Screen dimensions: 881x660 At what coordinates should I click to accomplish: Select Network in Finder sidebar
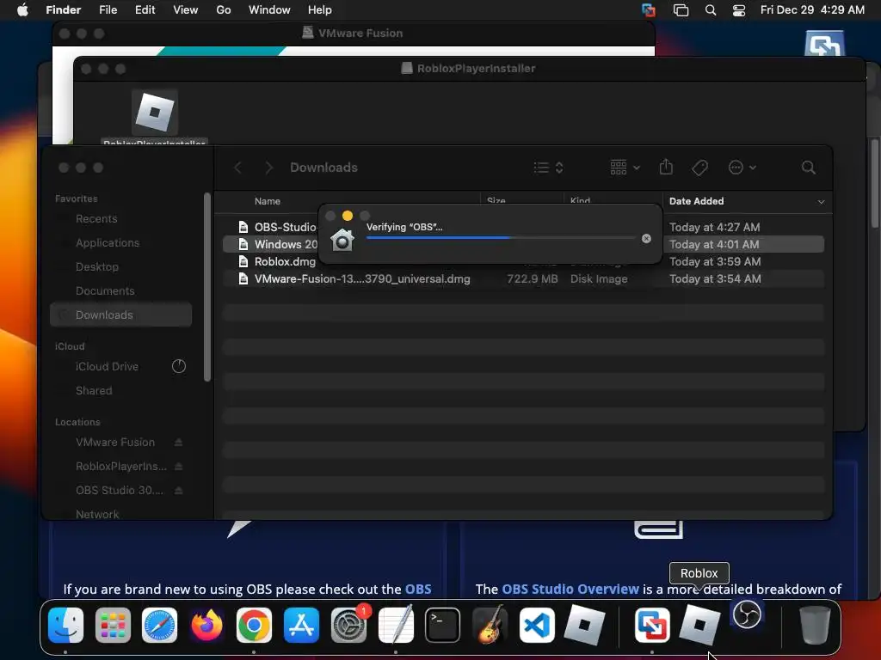97,514
